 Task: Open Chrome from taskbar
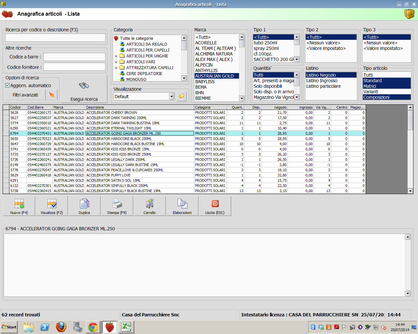click(x=93, y=327)
